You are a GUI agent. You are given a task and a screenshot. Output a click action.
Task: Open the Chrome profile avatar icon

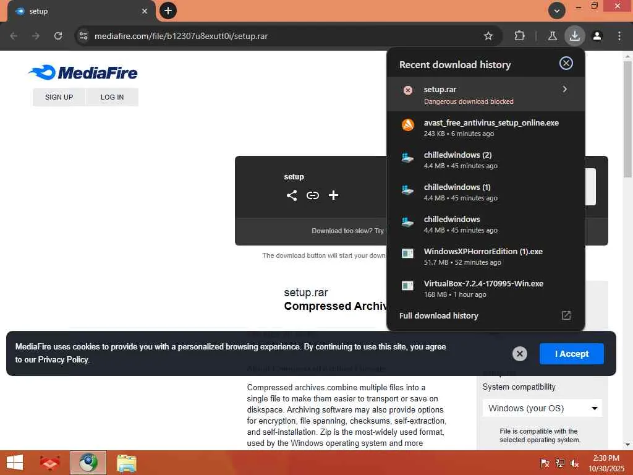tap(597, 36)
